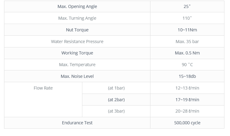Click the (at 1bar) flow condition cell

click(116, 88)
